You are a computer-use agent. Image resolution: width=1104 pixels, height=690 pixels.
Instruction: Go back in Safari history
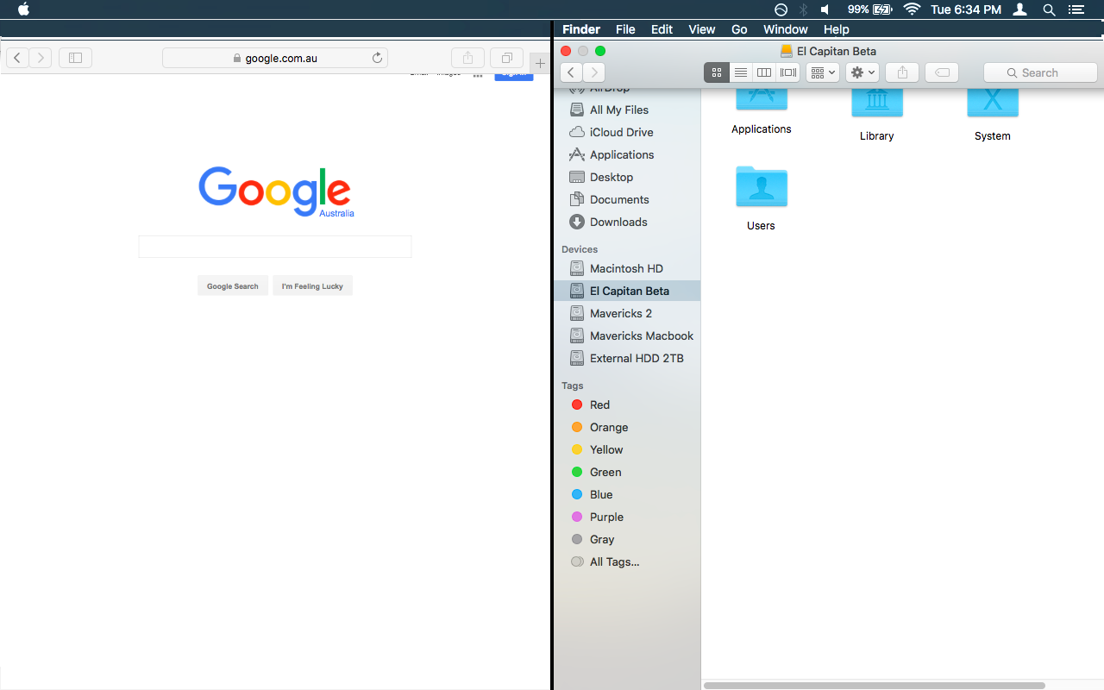point(18,58)
